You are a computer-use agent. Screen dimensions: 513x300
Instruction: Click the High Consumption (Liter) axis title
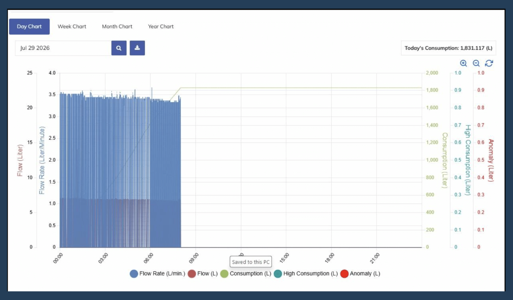click(x=468, y=160)
